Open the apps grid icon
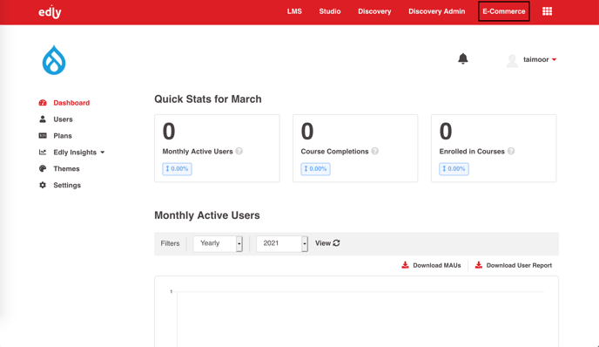The image size is (599, 347). (547, 11)
